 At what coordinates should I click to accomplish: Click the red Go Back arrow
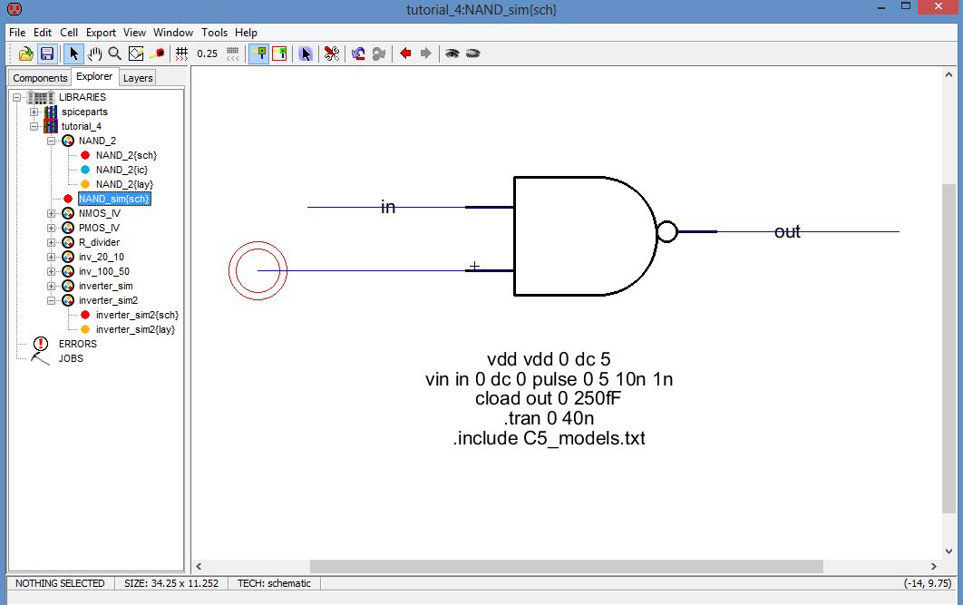coord(405,54)
